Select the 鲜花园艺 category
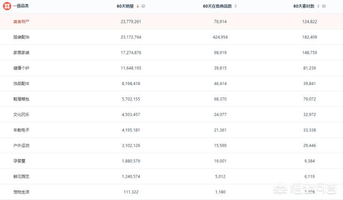343x200 pixels. coord(21,176)
